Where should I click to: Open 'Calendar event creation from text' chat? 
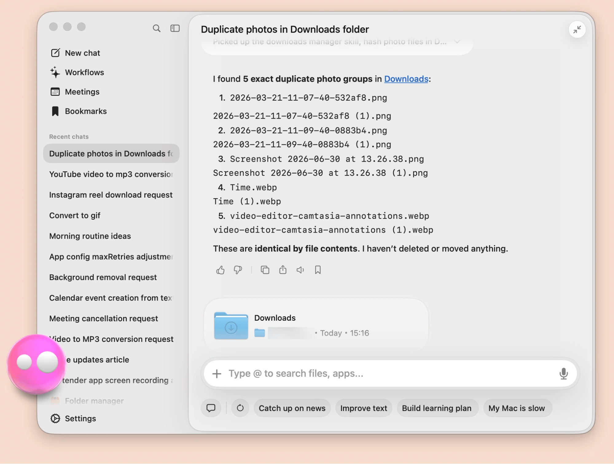click(111, 298)
